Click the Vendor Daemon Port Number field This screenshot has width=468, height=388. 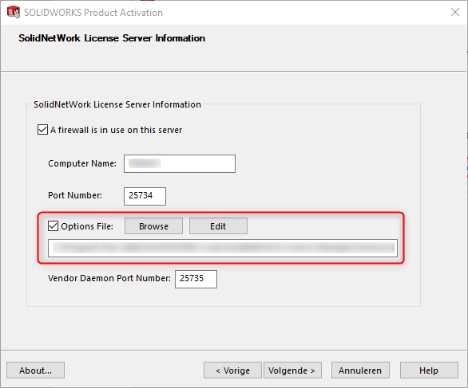coord(196,279)
